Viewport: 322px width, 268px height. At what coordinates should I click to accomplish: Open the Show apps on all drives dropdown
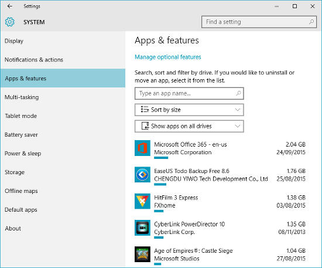point(189,126)
